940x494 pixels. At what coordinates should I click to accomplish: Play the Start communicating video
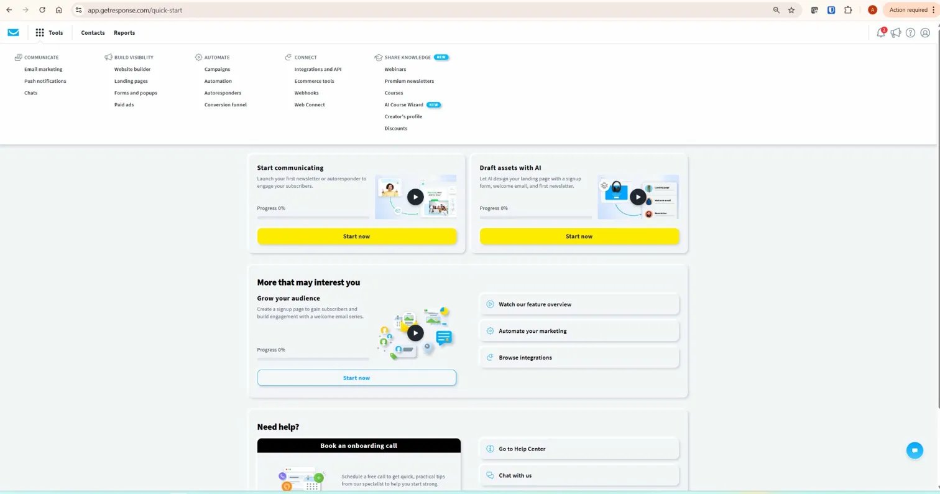point(415,197)
